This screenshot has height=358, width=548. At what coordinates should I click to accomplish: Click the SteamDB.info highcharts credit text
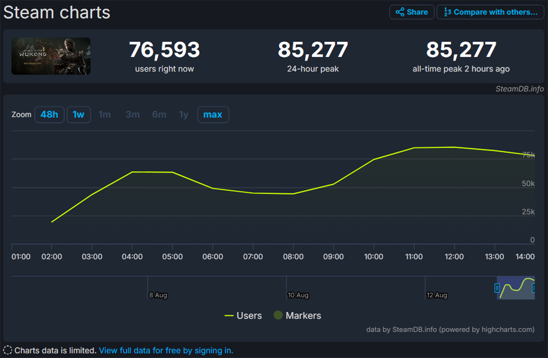pyautogui.click(x=450, y=329)
